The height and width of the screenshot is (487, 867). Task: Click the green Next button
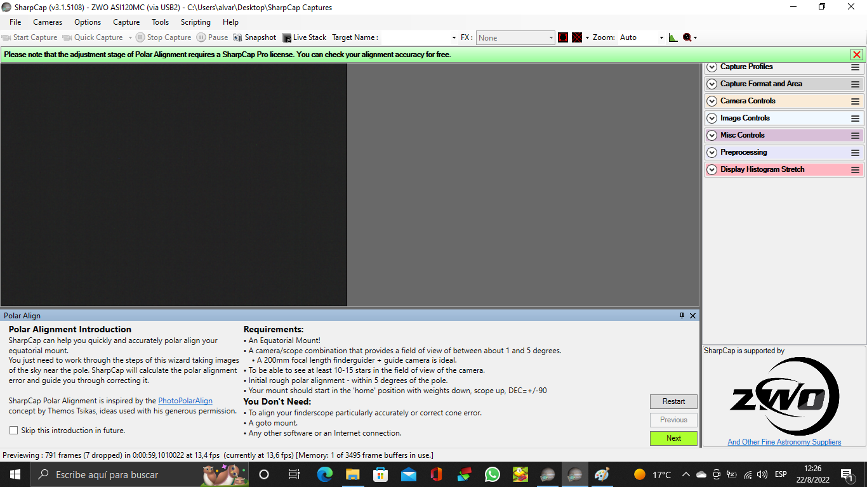(x=673, y=438)
